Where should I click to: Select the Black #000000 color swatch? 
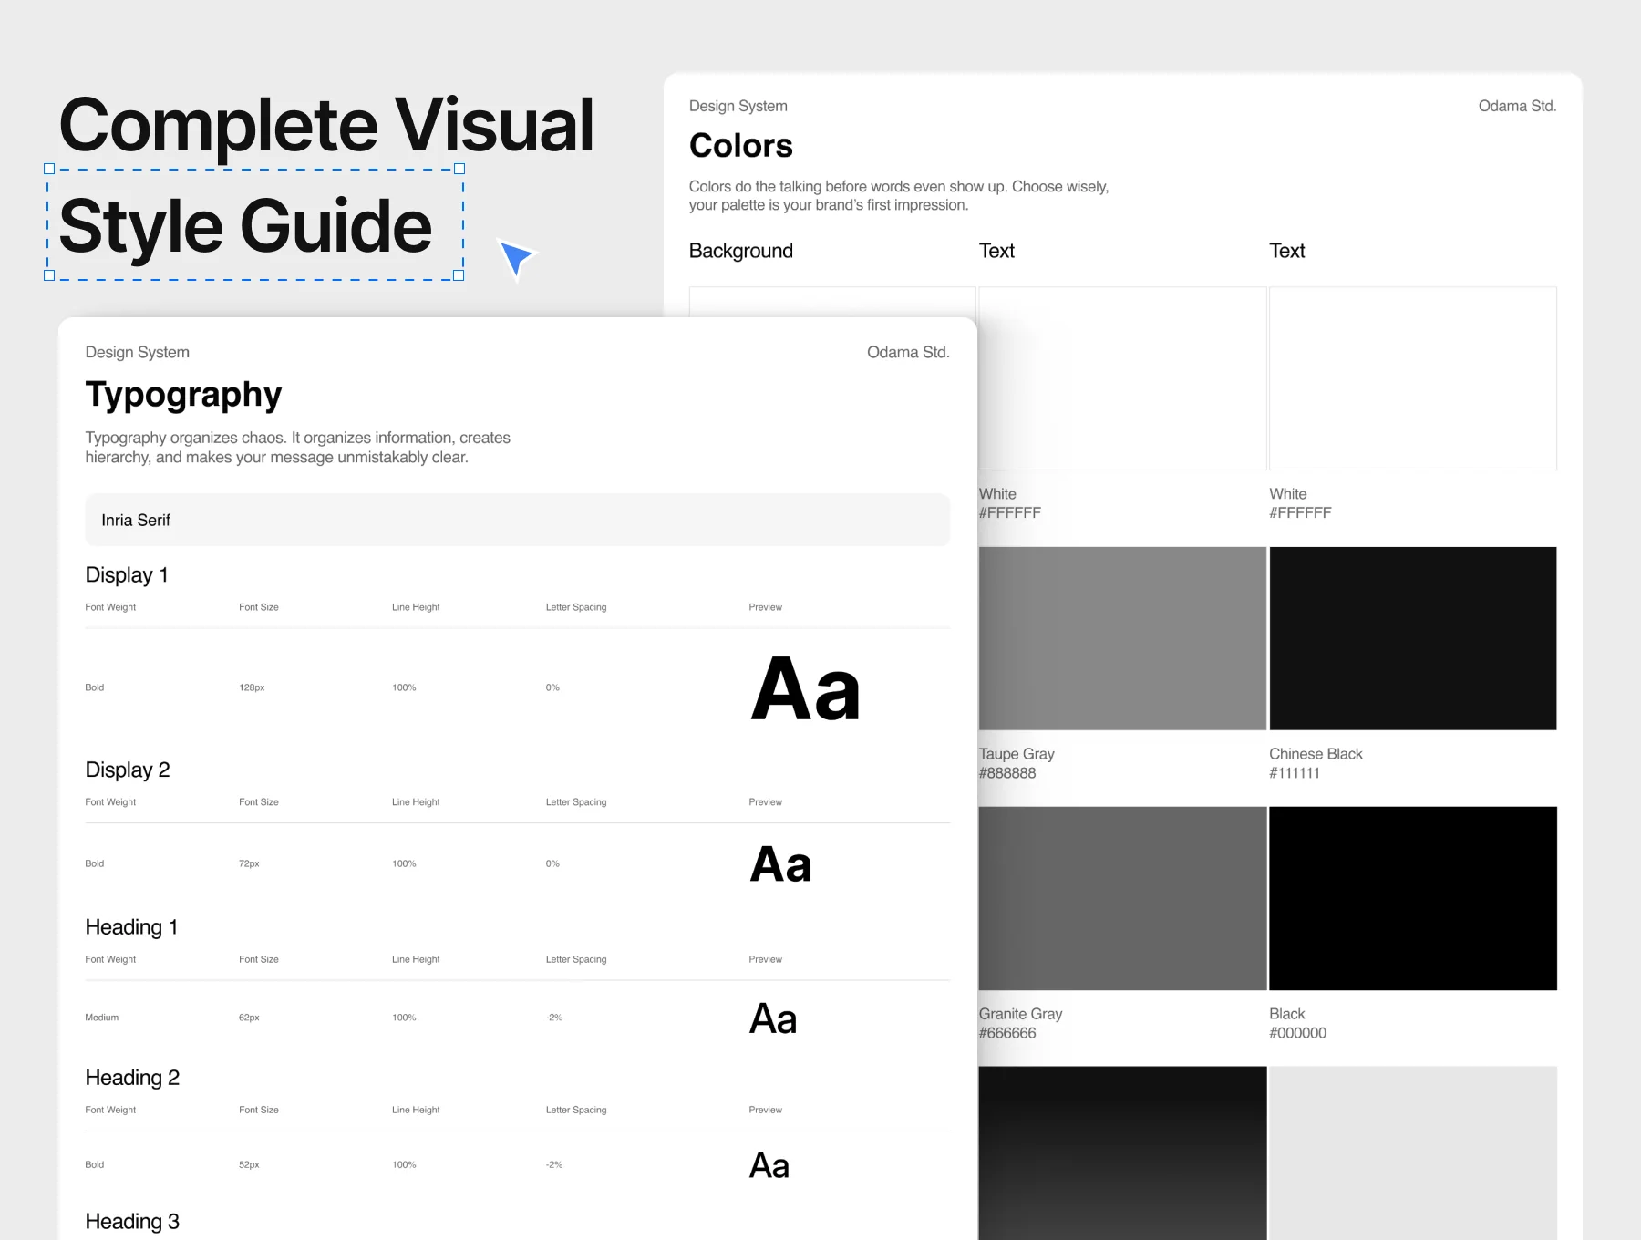point(1412,898)
